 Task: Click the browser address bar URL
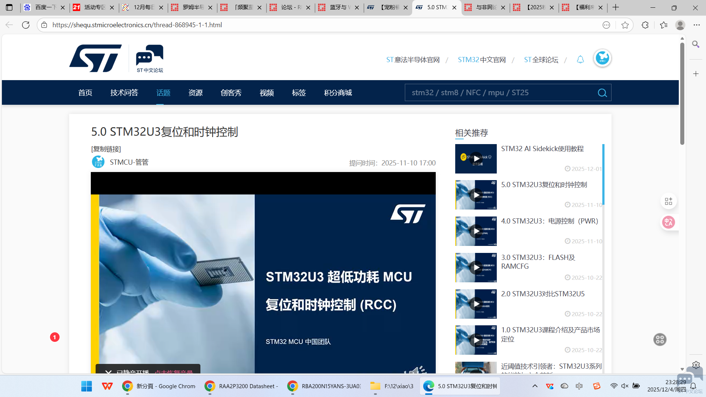137,25
